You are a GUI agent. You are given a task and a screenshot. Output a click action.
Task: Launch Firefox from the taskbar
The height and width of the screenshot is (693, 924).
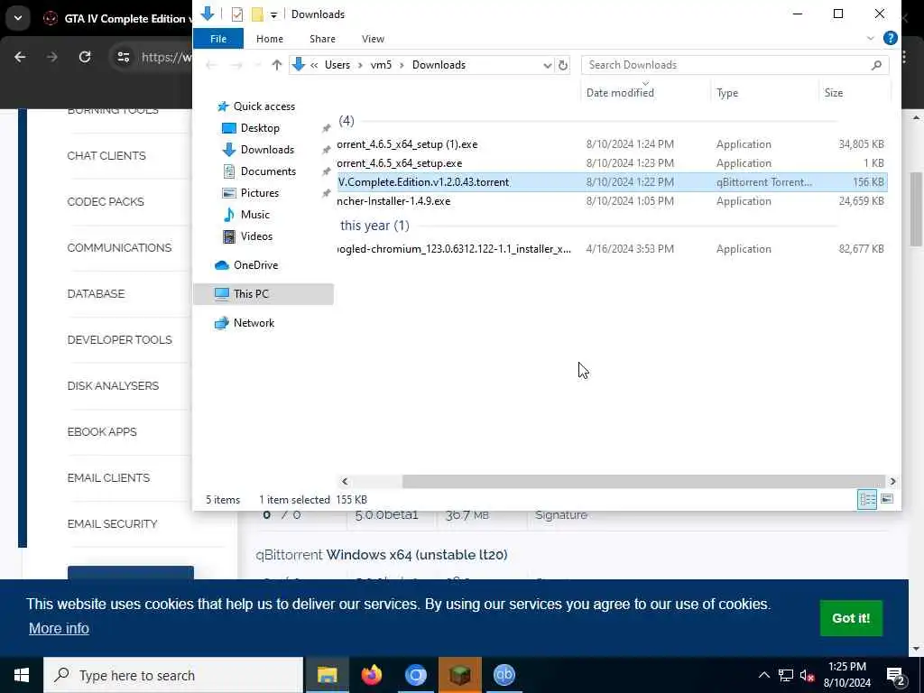[371, 675]
